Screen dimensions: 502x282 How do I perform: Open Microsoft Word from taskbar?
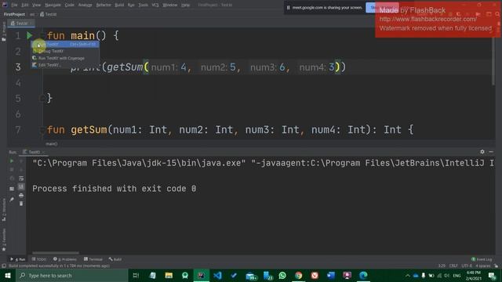click(x=331, y=275)
